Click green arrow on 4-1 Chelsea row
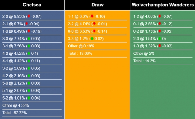195x119 pixels. click(29, 61)
